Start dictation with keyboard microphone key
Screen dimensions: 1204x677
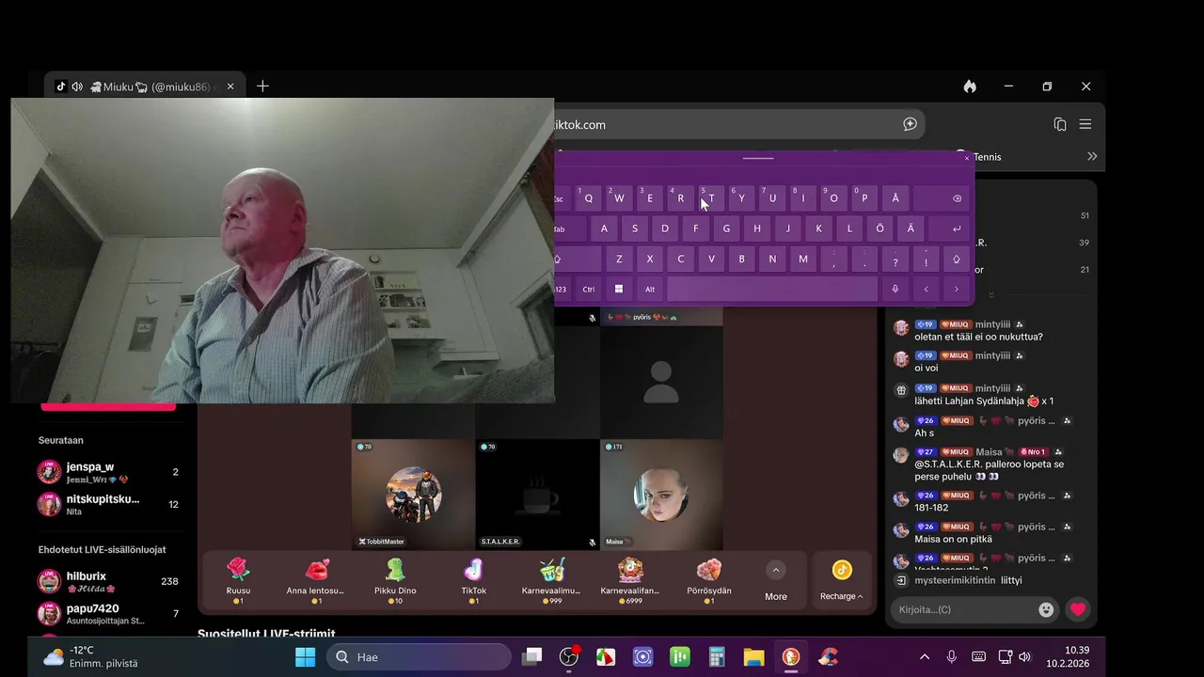click(895, 289)
